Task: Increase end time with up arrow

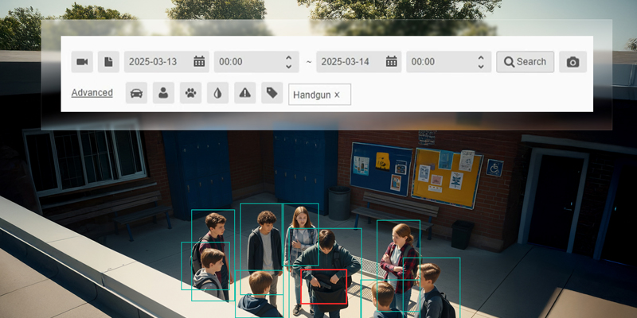Action: (481, 57)
